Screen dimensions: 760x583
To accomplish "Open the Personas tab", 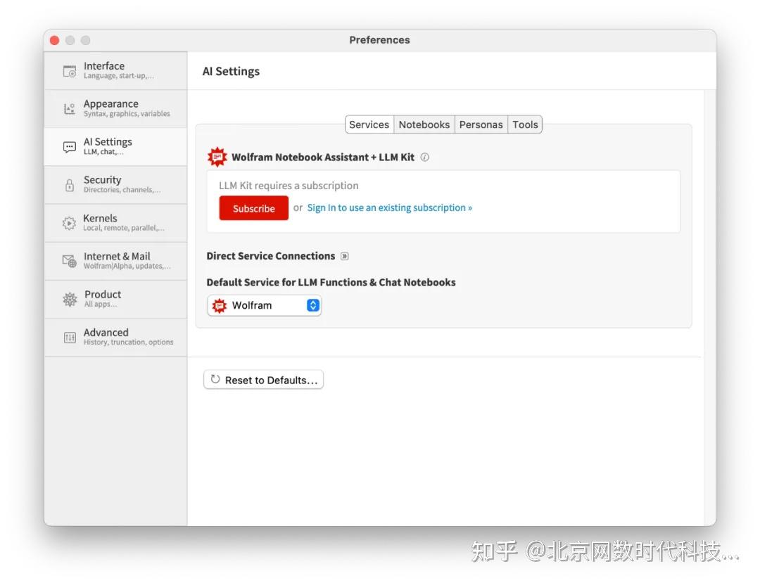I will point(481,124).
